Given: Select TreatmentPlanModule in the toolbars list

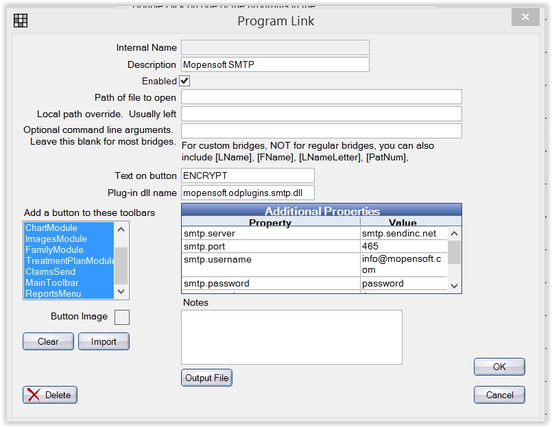Looking at the screenshot, I should pos(69,260).
